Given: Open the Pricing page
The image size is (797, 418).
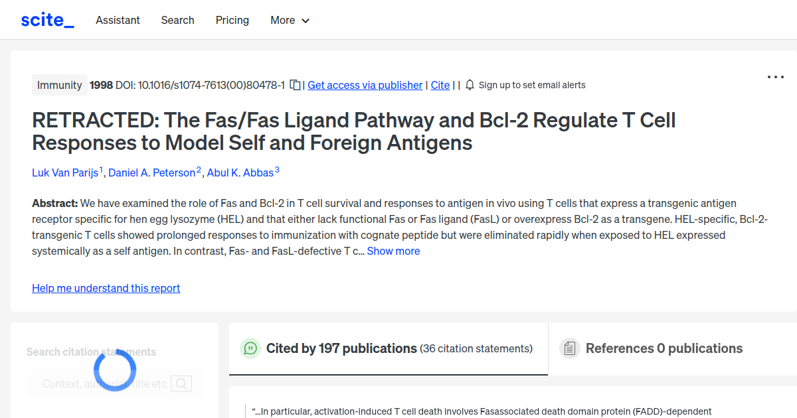Looking at the screenshot, I should pos(232,20).
